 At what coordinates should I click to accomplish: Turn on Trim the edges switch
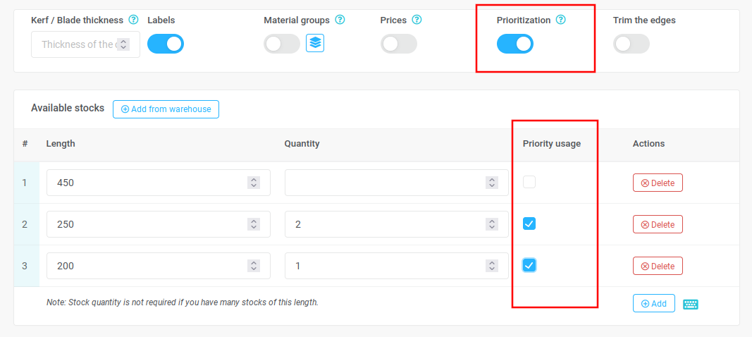631,44
